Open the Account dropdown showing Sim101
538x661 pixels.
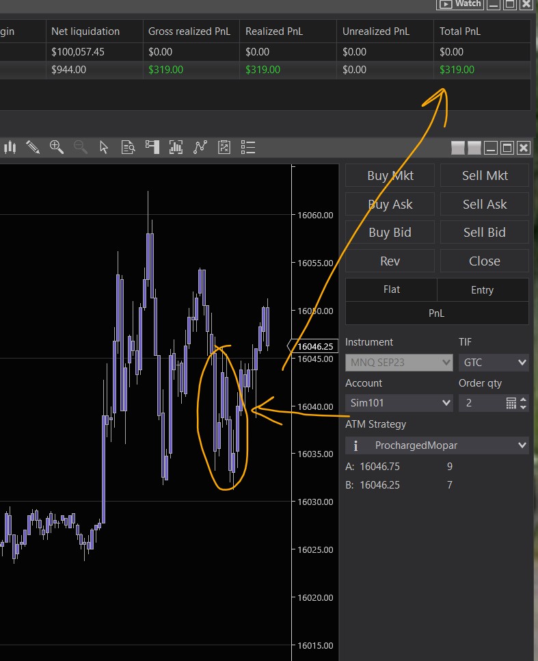[399, 403]
